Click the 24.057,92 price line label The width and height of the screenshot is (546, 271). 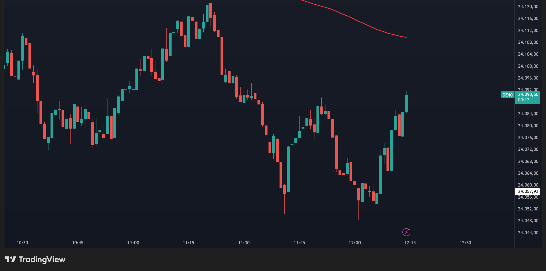pyautogui.click(x=528, y=191)
